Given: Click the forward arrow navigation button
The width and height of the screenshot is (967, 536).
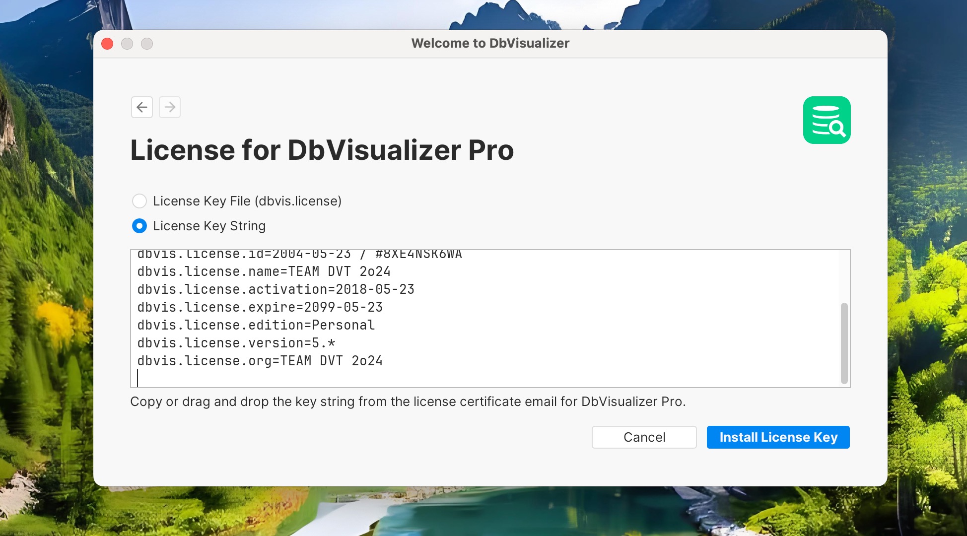Looking at the screenshot, I should pos(170,107).
